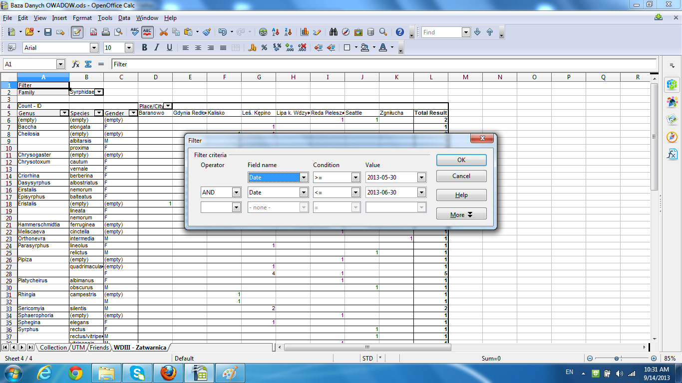The height and width of the screenshot is (383, 682).
Task: Launch Firefox from the Windows taskbar
Action: pyautogui.click(x=168, y=373)
